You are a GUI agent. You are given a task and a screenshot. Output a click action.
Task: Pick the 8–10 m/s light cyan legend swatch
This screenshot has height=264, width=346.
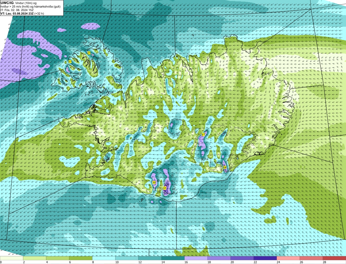click(104, 258)
